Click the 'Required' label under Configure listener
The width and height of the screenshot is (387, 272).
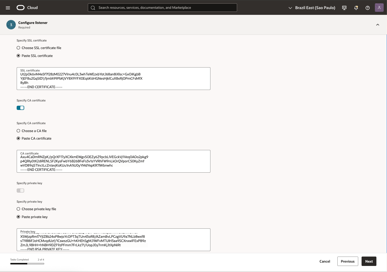(x=24, y=28)
